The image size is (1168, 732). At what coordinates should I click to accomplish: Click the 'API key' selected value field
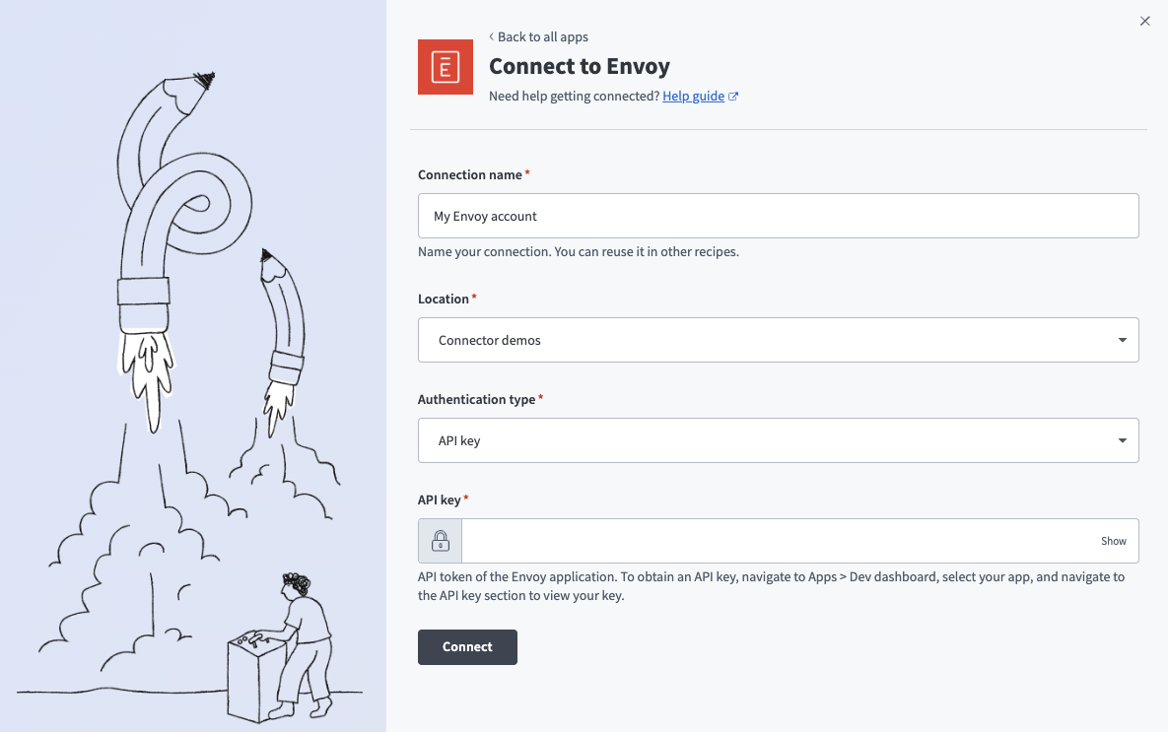point(779,439)
